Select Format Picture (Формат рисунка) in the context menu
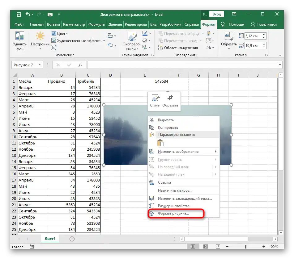The image size is (294, 259). 173,213
